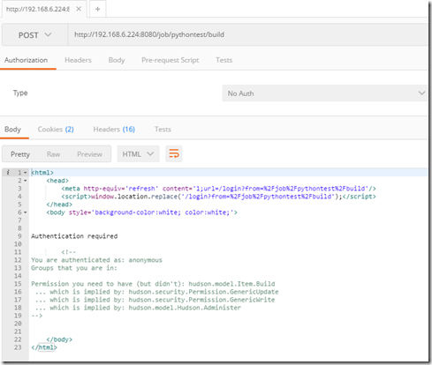Click the 'Groups that you are in:' line
The width and height of the screenshot is (432, 365).
74,268
